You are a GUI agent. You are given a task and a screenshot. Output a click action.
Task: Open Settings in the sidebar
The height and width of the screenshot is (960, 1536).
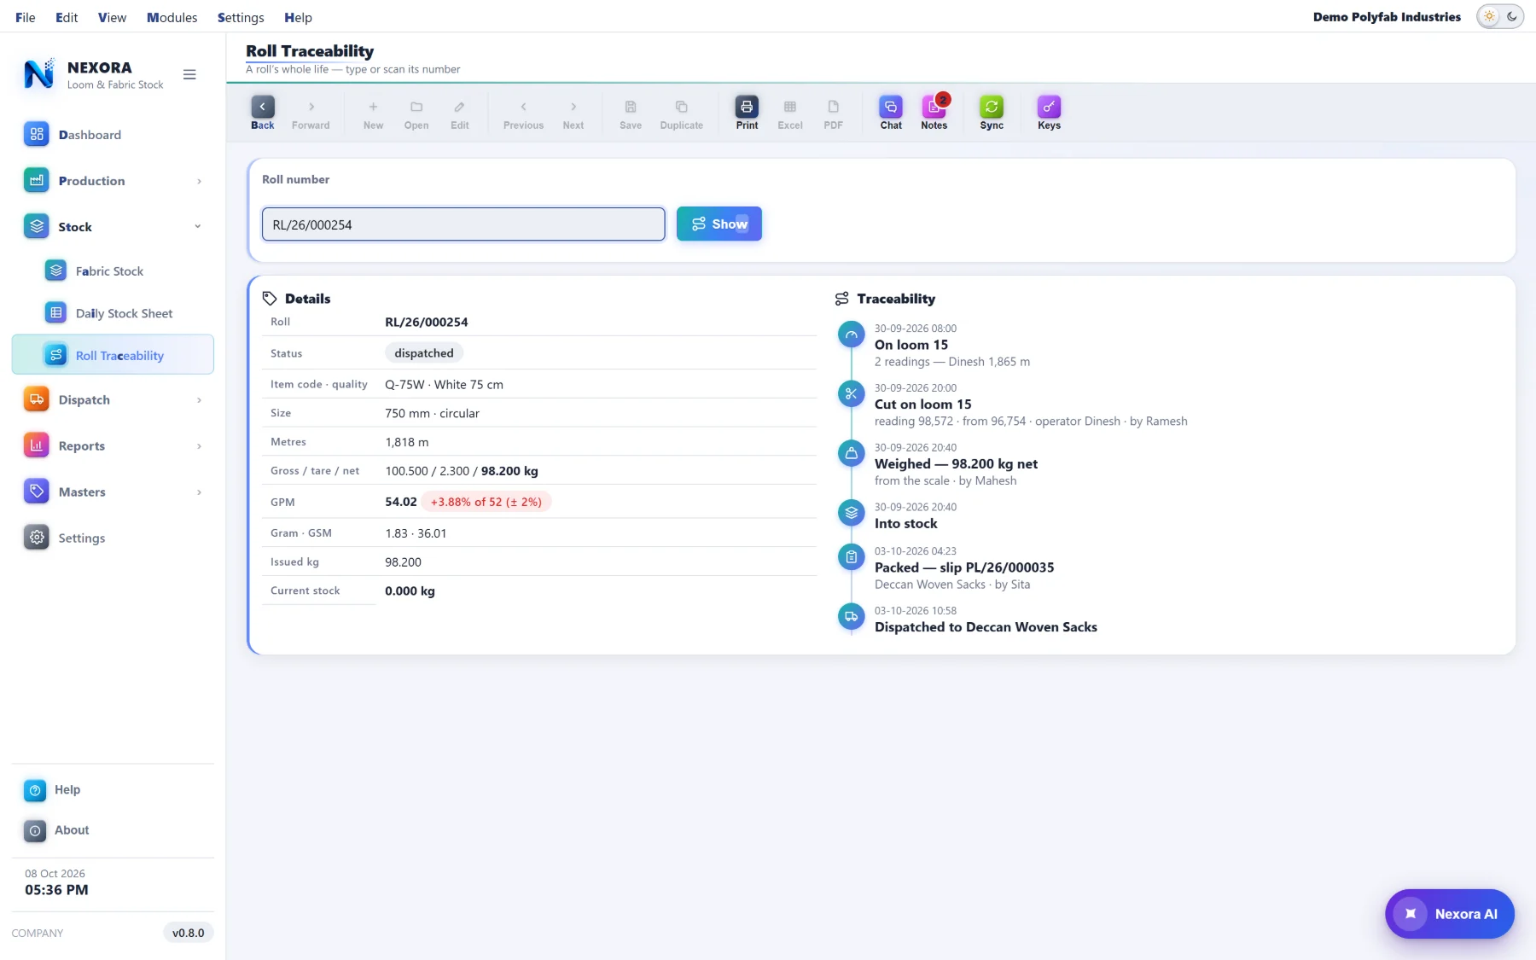[113, 538]
